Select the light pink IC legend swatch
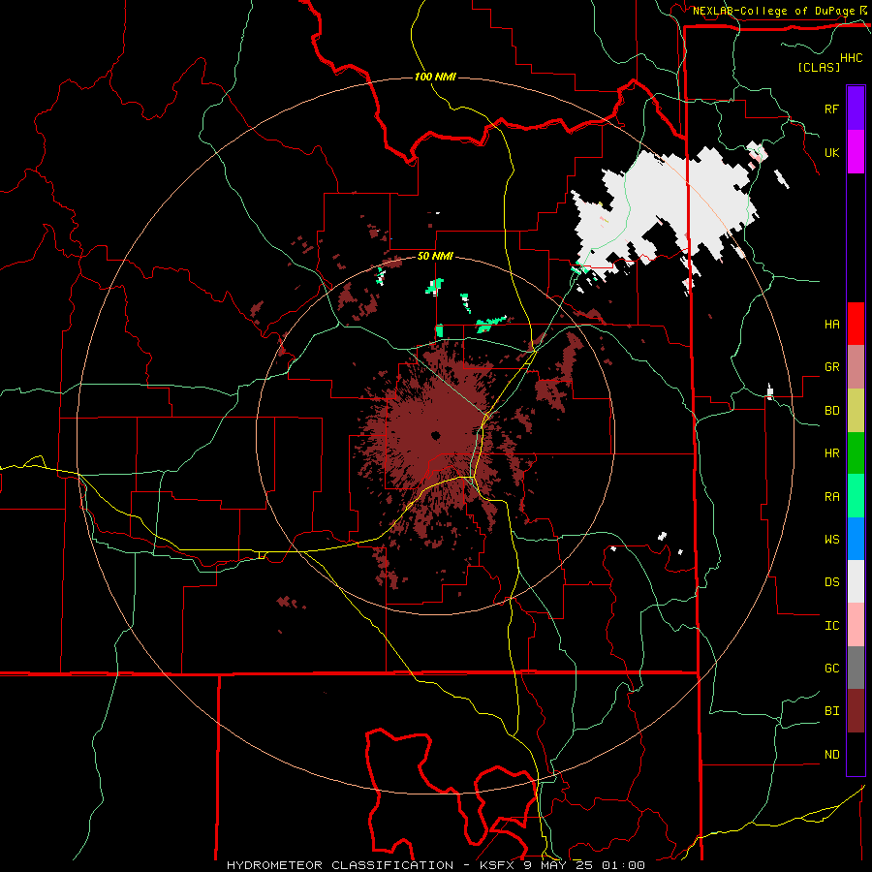Viewport: 872px width, 872px height. pos(856,625)
